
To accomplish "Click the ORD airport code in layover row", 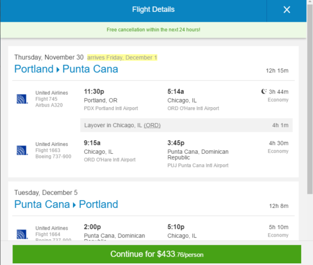I will point(152,125).
